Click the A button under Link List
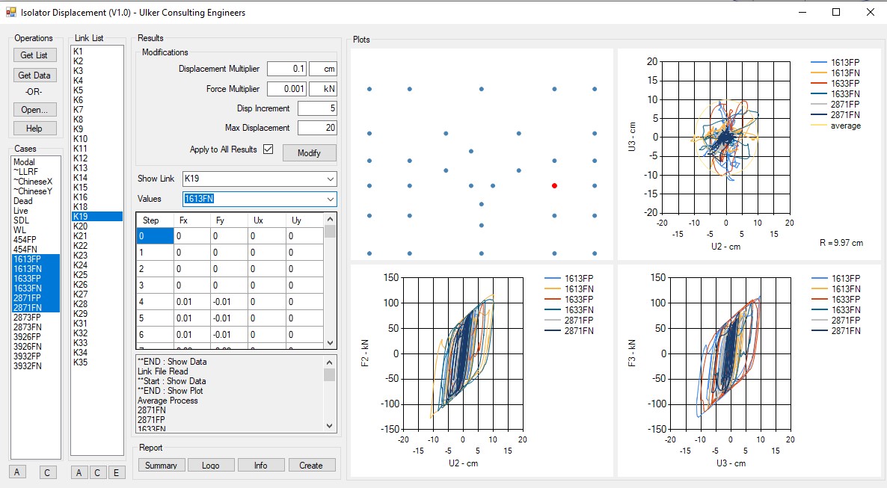This screenshot has height=488, width=887. (x=79, y=473)
